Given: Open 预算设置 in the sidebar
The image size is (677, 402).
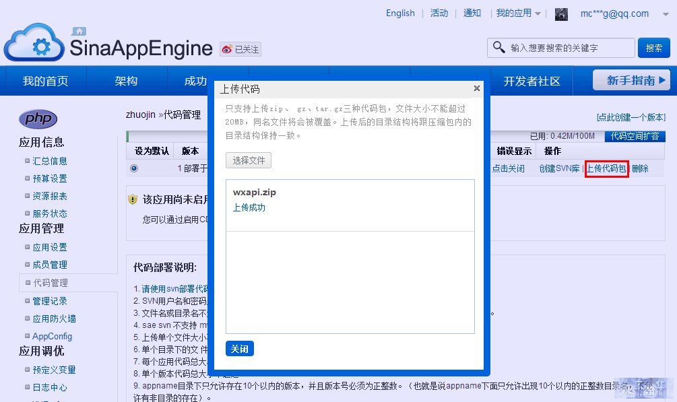Looking at the screenshot, I should [x=50, y=178].
